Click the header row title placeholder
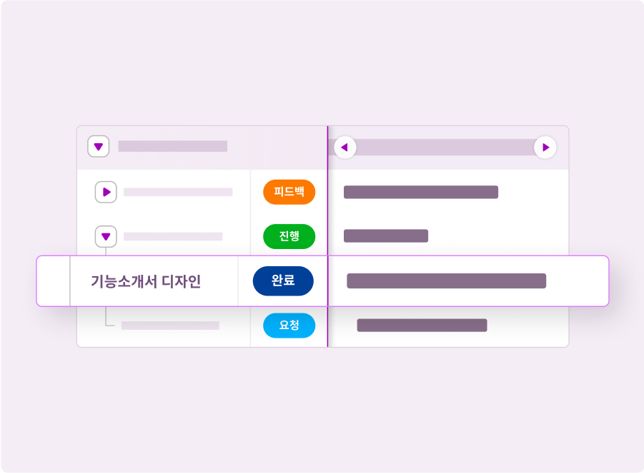The image size is (644, 473). point(172,147)
